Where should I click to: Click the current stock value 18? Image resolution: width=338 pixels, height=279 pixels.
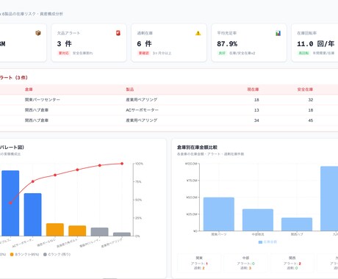click(256, 100)
